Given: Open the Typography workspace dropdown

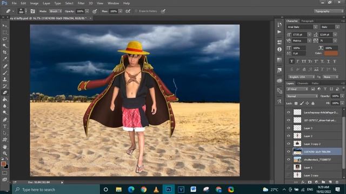Looking at the screenshot, I should tap(329, 11).
